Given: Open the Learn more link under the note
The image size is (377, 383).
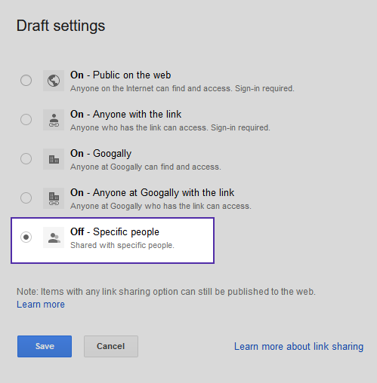Looking at the screenshot, I should point(41,305).
